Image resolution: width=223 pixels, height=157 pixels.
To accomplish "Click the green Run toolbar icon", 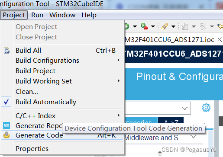I will pyautogui.click(x=127, y=26).
